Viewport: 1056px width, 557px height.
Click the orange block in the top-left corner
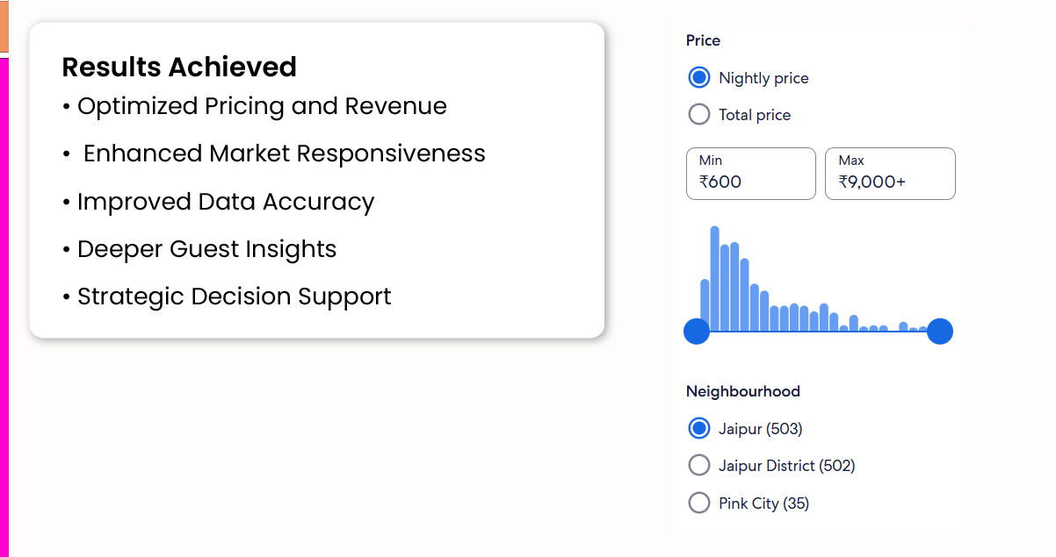[4, 26]
